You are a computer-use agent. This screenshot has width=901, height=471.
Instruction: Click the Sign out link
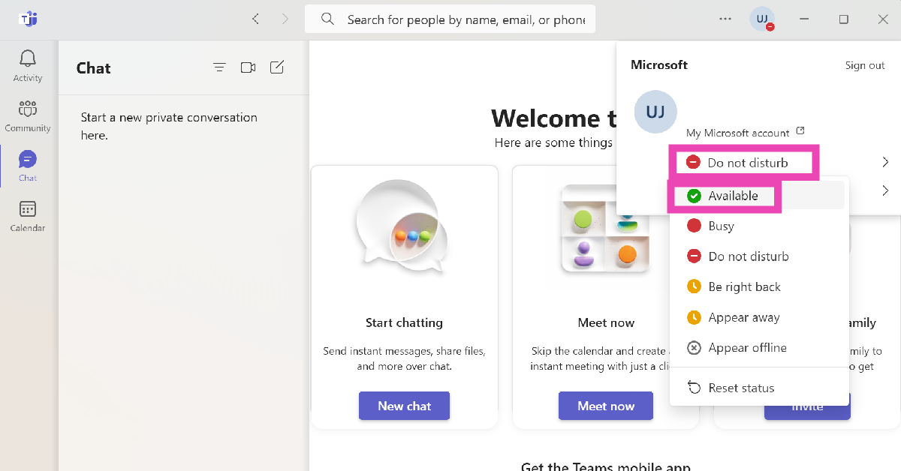click(865, 65)
